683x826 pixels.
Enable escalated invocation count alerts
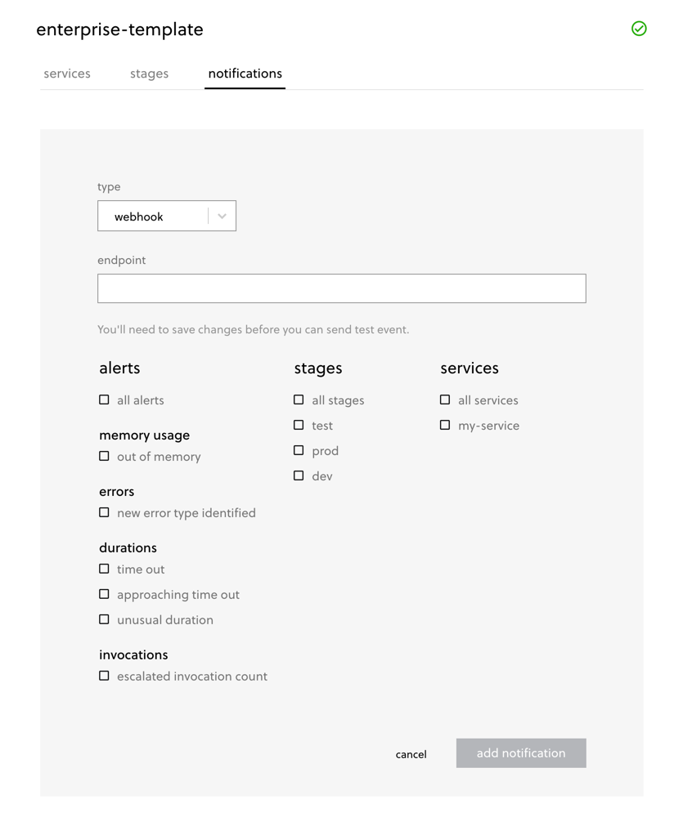pos(104,675)
